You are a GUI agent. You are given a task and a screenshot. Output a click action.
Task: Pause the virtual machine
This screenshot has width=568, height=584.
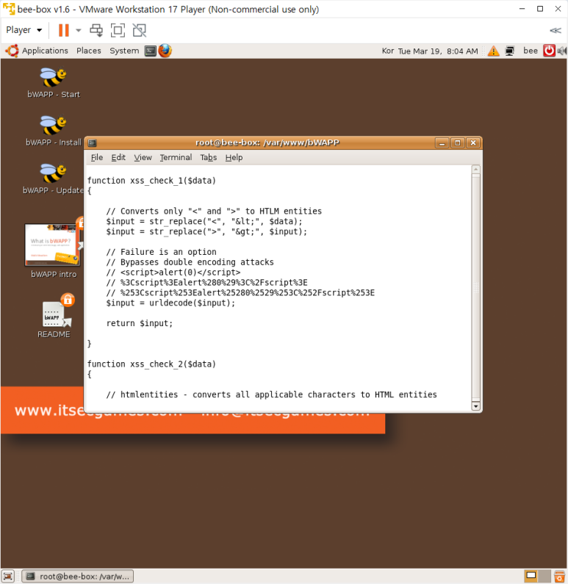tap(64, 30)
